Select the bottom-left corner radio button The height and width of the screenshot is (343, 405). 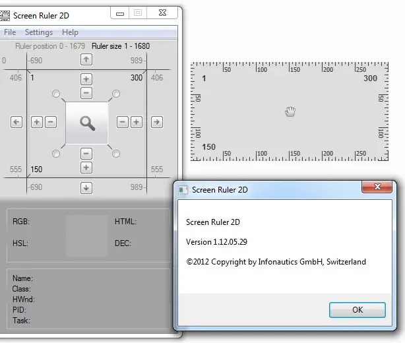56,154
